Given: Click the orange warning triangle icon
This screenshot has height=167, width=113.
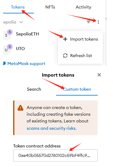Looking at the screenshot, I should [x=21, y=108].
